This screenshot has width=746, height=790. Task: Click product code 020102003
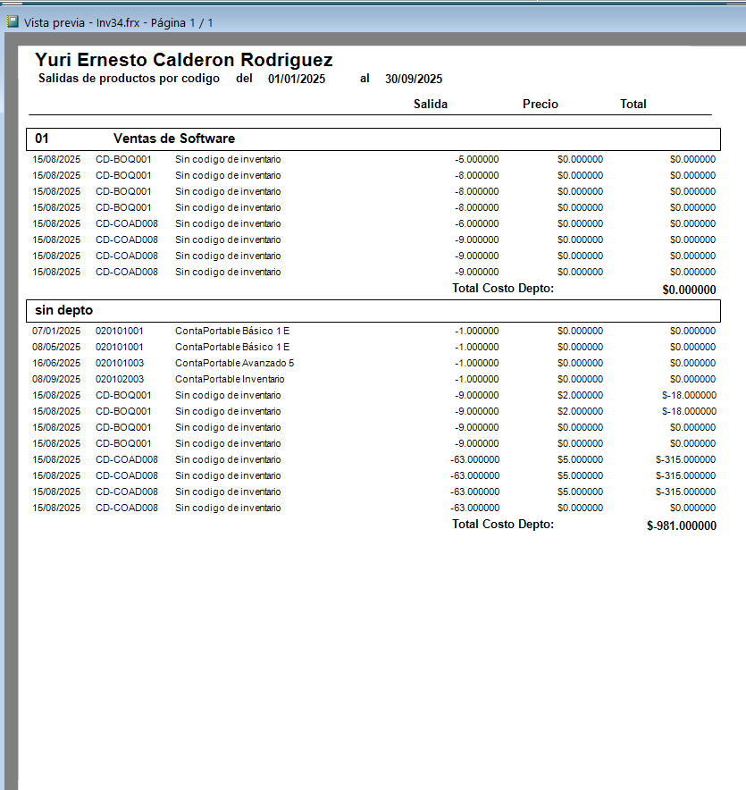tap(120, 380)
